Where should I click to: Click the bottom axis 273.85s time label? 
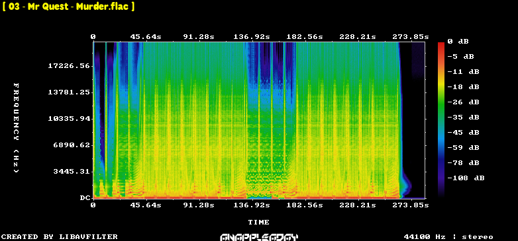[x=411, y=205]
